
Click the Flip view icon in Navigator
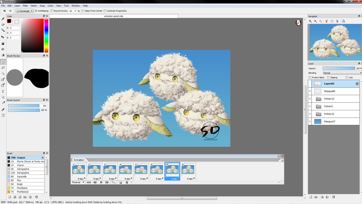click(x=343, y=21)
